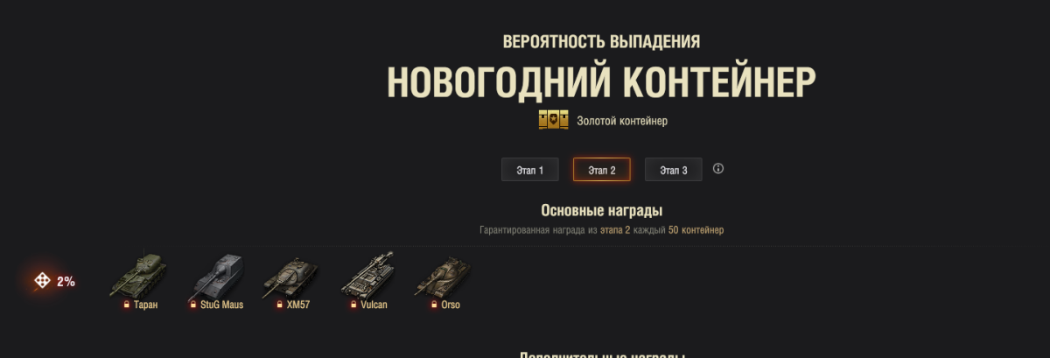Screen dimensions: 1050x358
Task: Click the НОВОГОДНИЙ КОНТЕЙНЕР title
Action: point(602,82)
